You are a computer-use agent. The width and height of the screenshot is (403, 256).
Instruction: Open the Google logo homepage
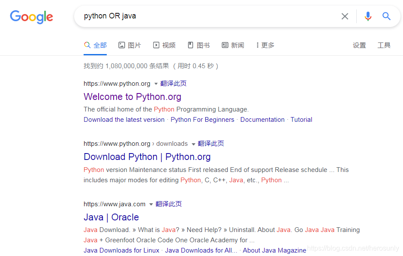31,17
